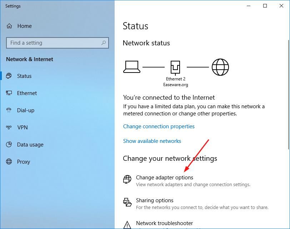Click the Proxy globe icon

(x=9, y=162)
